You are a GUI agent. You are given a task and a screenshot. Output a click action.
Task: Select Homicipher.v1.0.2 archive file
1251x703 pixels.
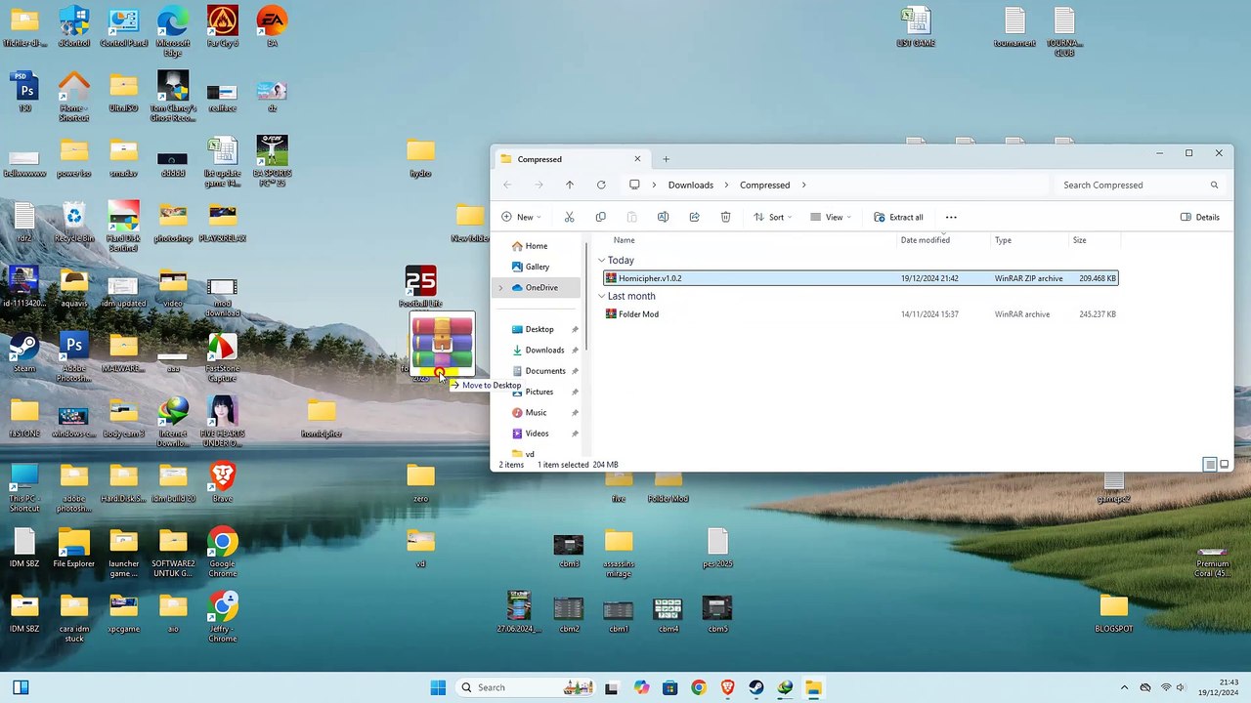coord(860,278)
